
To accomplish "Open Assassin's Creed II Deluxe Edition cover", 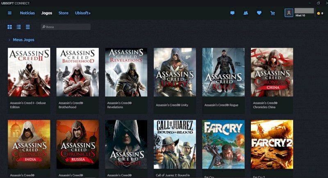I will coord(29,72).
